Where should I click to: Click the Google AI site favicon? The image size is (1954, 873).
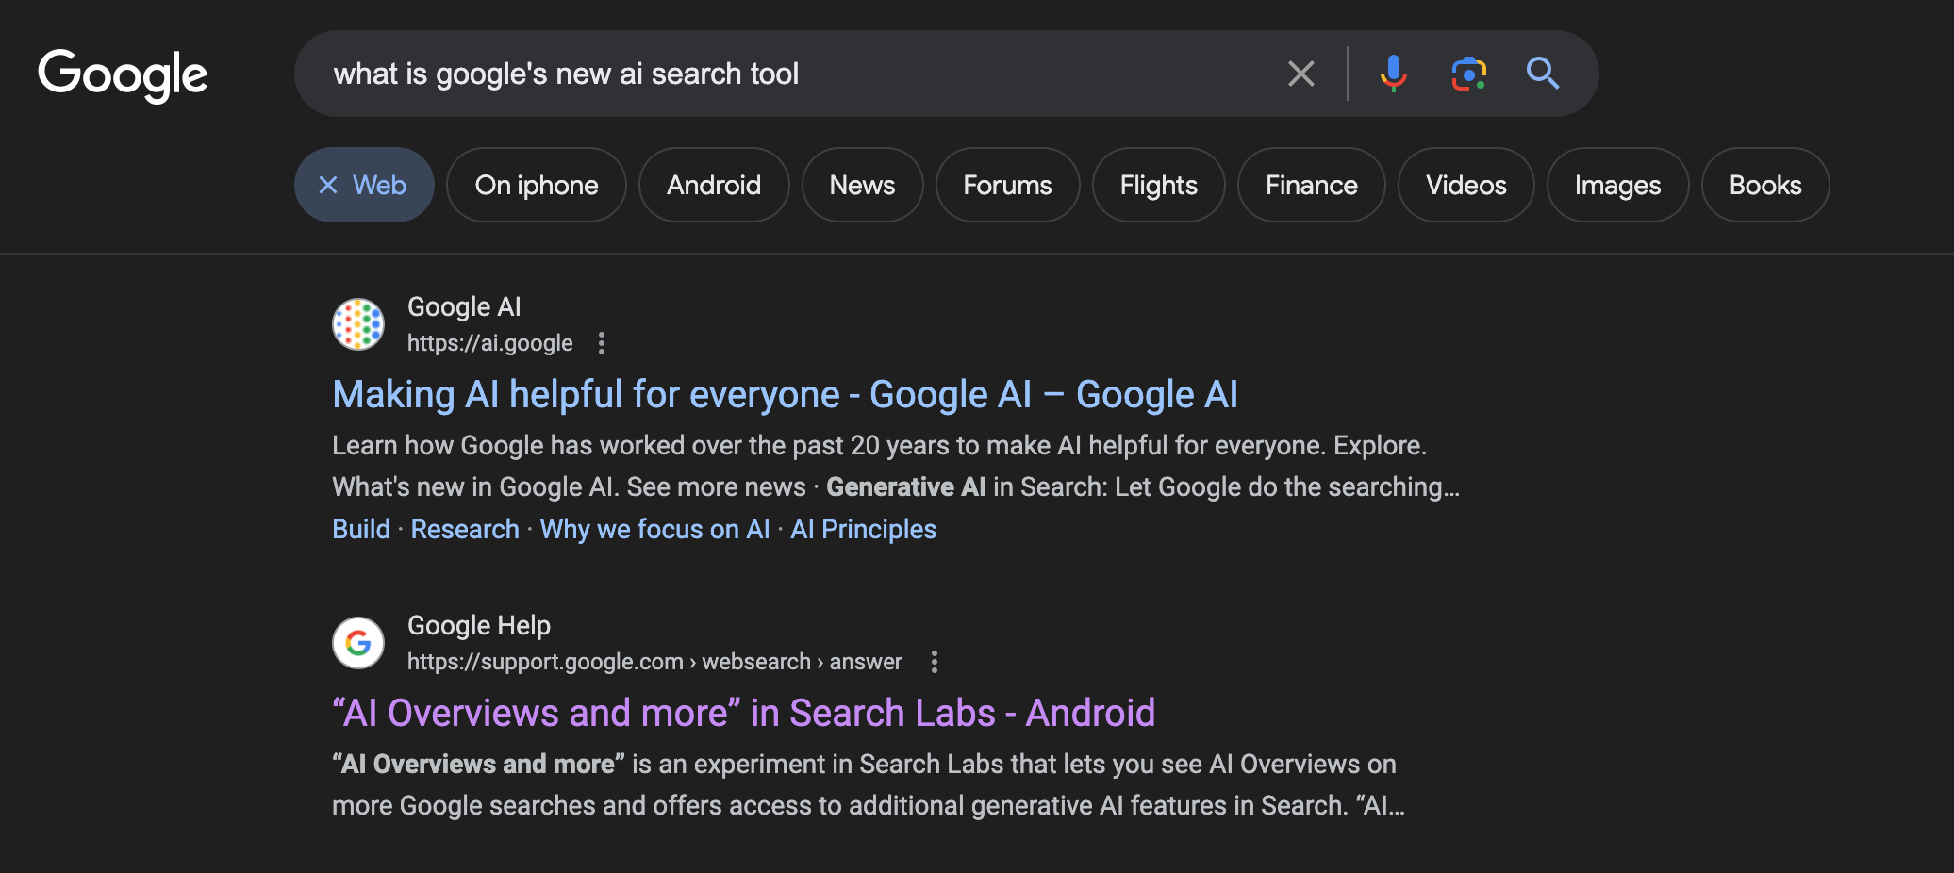[358, 324]
